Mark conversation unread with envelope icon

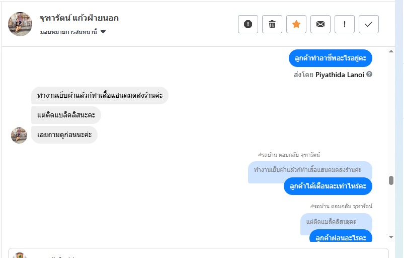click(320, 24)
